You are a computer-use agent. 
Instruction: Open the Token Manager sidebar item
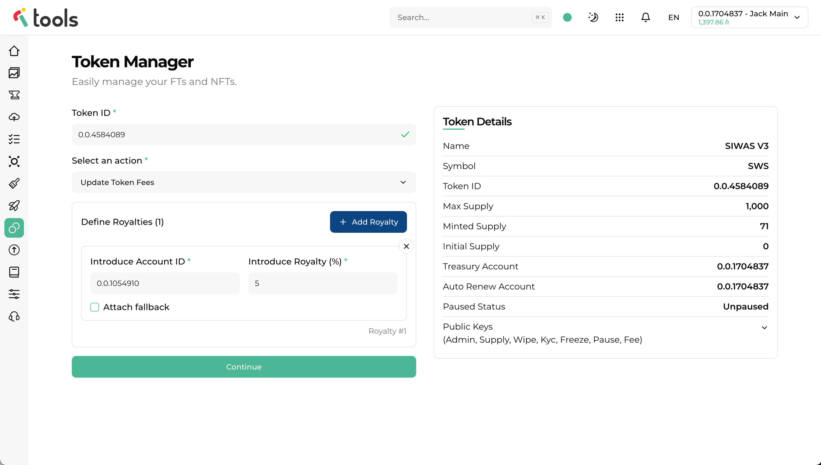[14, 228]
